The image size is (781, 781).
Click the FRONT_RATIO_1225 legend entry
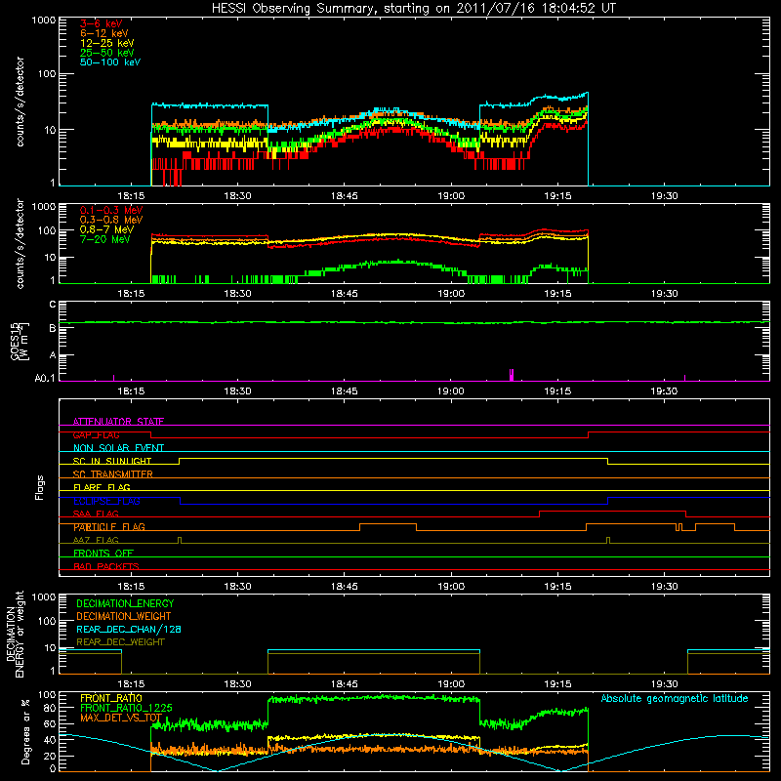click(126, 708)
